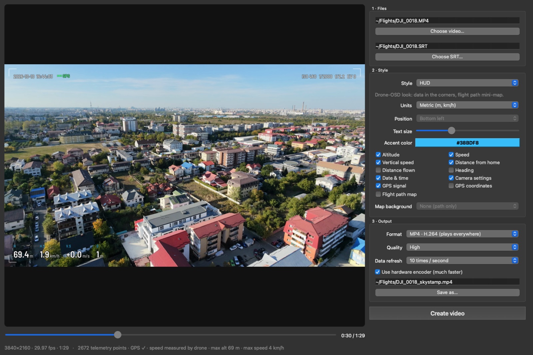Click the SRT file path field DJI_0018.SRT

tap(447, 46)
